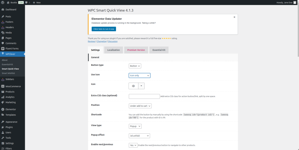Screen dimensions: 299x150
Task: Switch to the Localization tab
Action: pyautogui.click(x=114, y=50)
